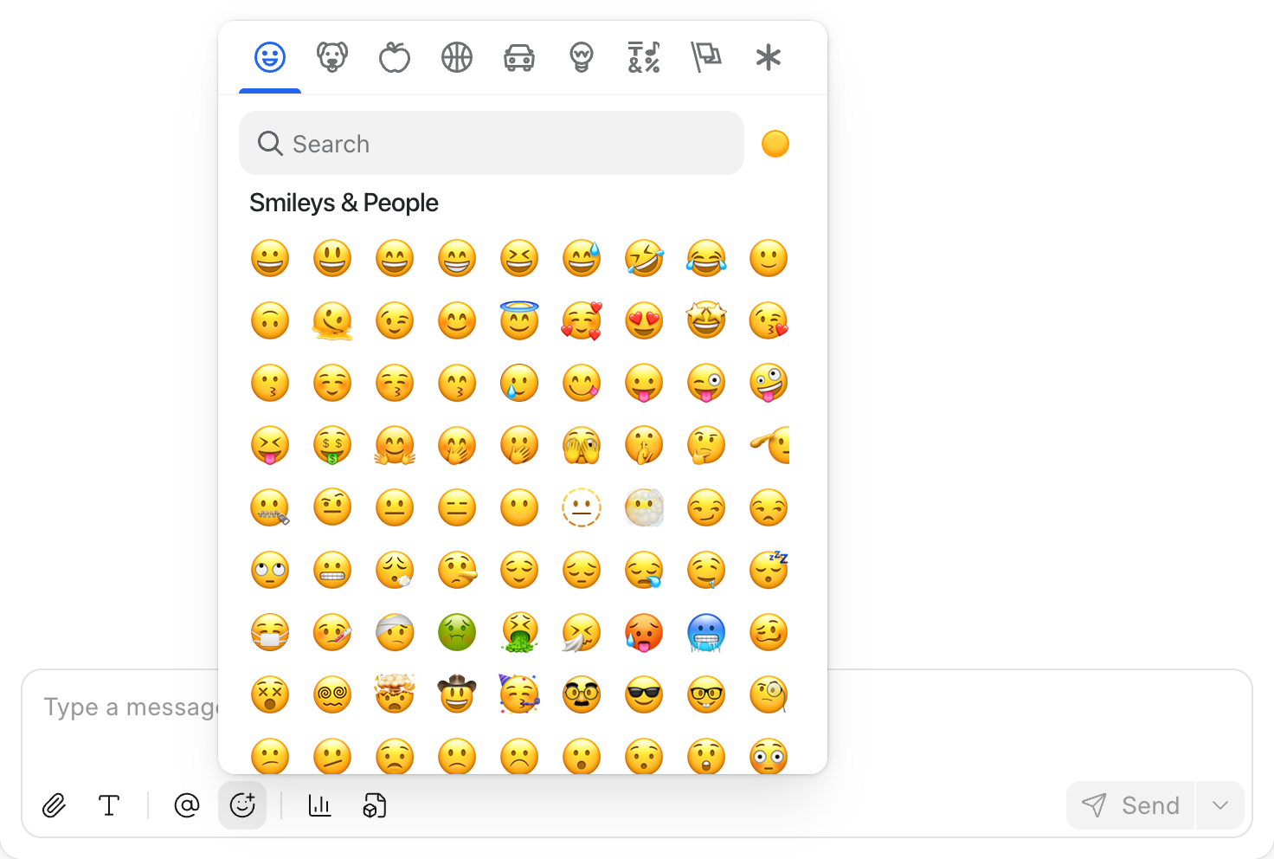This screenshot has width=1274, height=859.
Task: Open the Objects lightbulb tab
Action: [582, 57]
